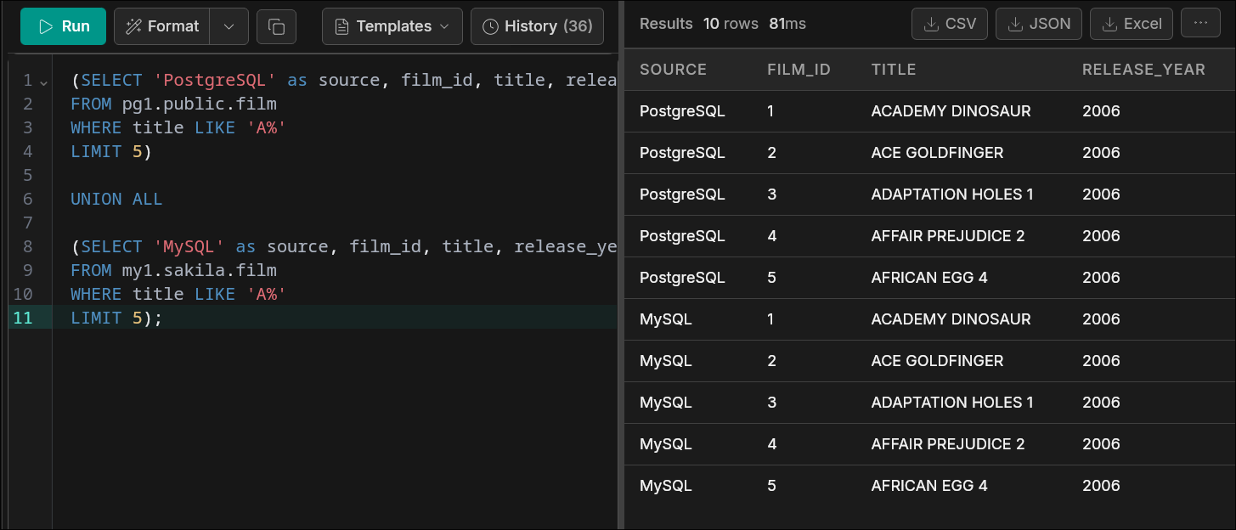Open the more options ellipsis menu
The height and width of the screenshot is (530, 1236).
tap(1200, 24)
